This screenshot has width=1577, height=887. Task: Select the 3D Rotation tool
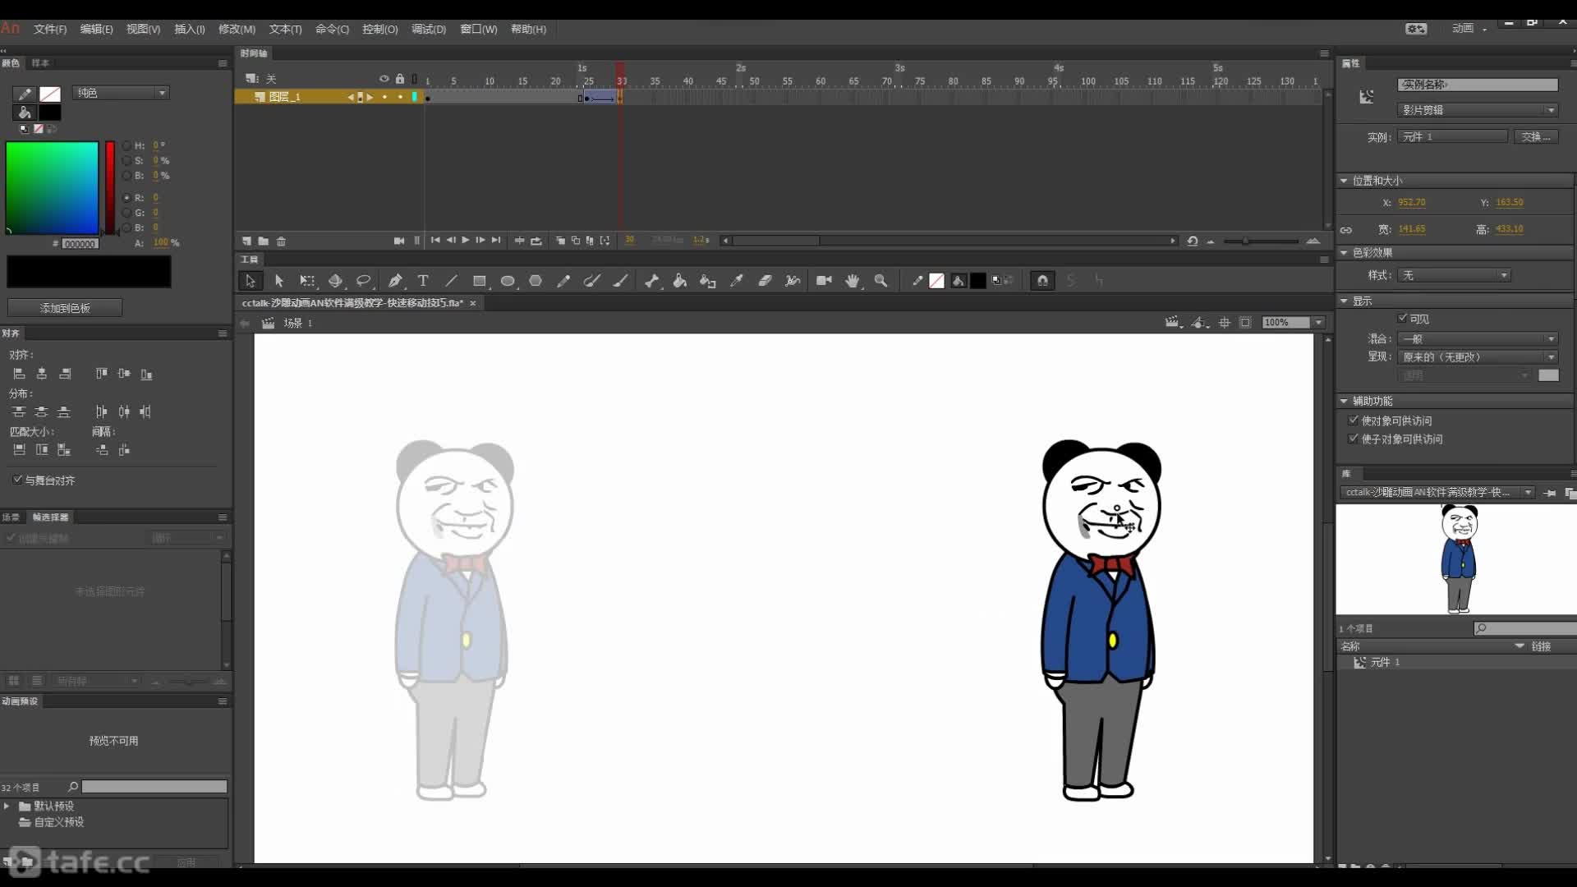335,281
